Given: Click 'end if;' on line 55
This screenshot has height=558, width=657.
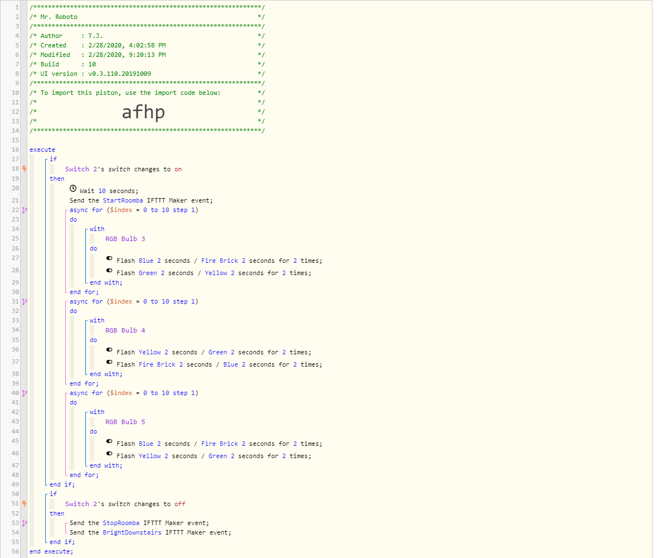Looking at the screenshot, I should (x=62, y=542).
